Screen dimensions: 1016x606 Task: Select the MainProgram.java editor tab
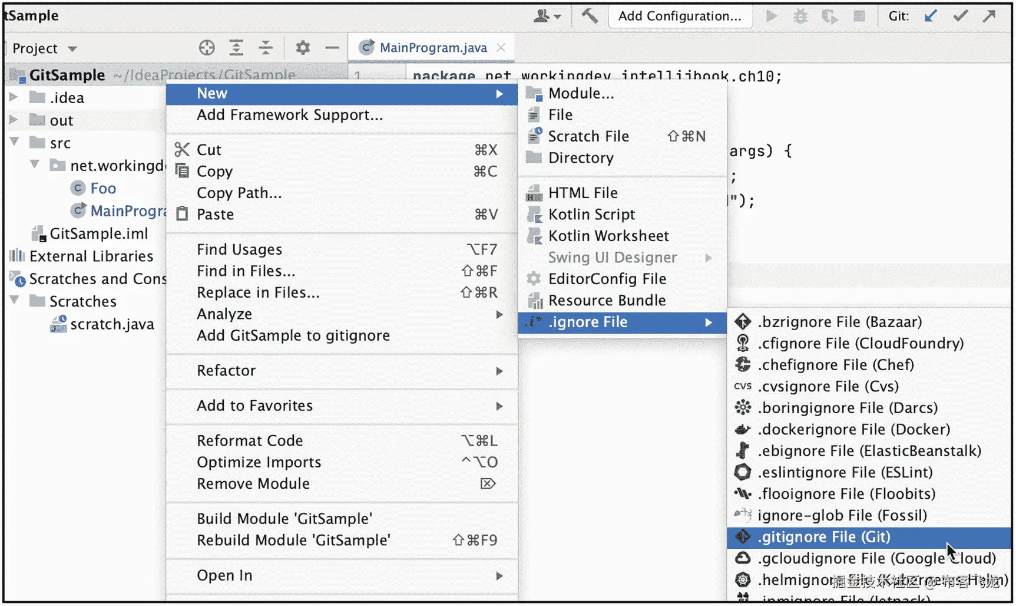[432, 48]
